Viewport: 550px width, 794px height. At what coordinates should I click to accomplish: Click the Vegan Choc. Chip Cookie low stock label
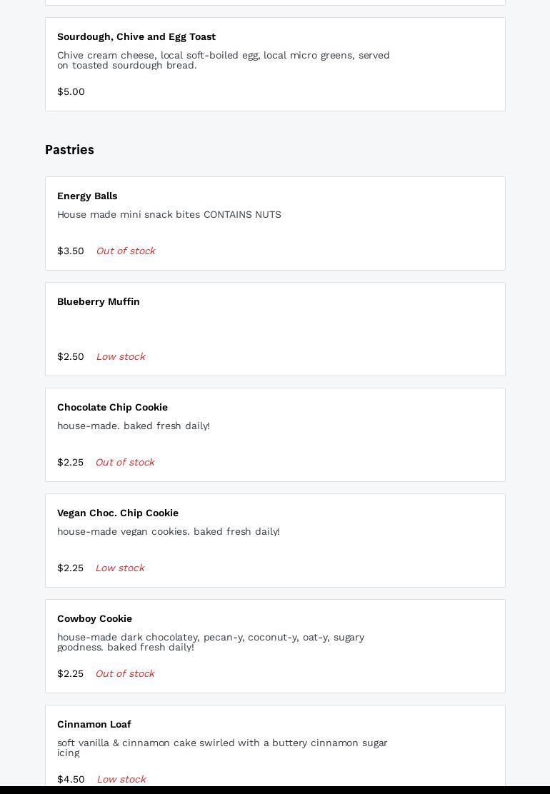coord(120,568)
